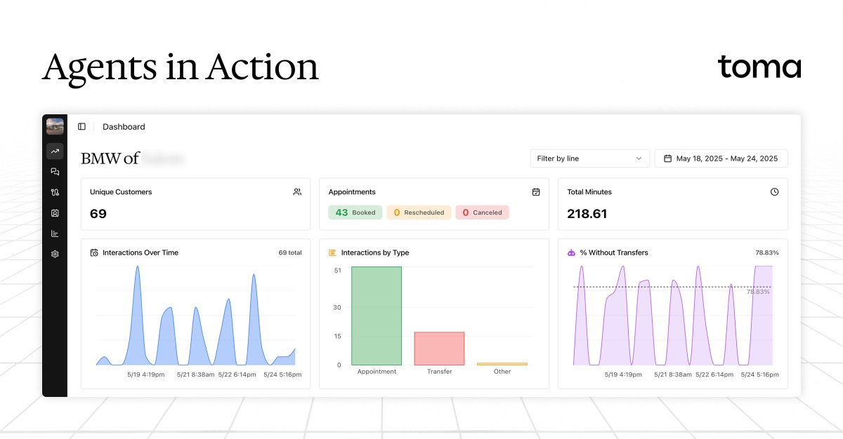This screenshot has width=843, height=439.
Task: Click the 43 Booked badge
Action: [355, 212]
